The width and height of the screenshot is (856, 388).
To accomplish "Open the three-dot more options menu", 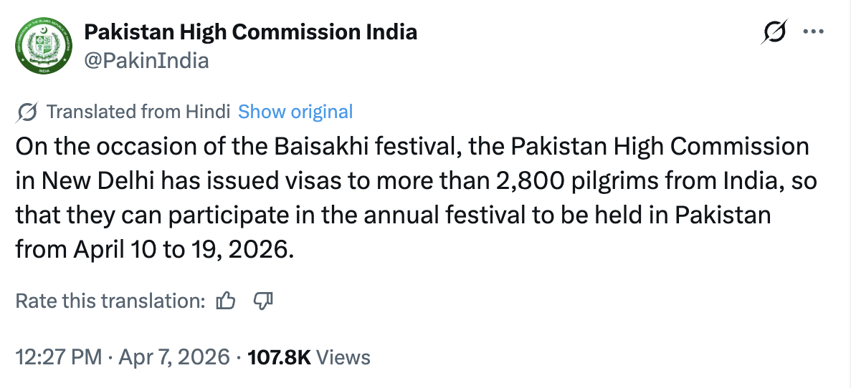I will coord(814,31).
